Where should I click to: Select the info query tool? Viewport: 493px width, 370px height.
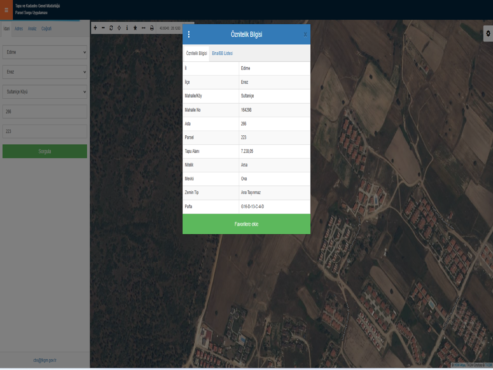click(x=127, y=28)
